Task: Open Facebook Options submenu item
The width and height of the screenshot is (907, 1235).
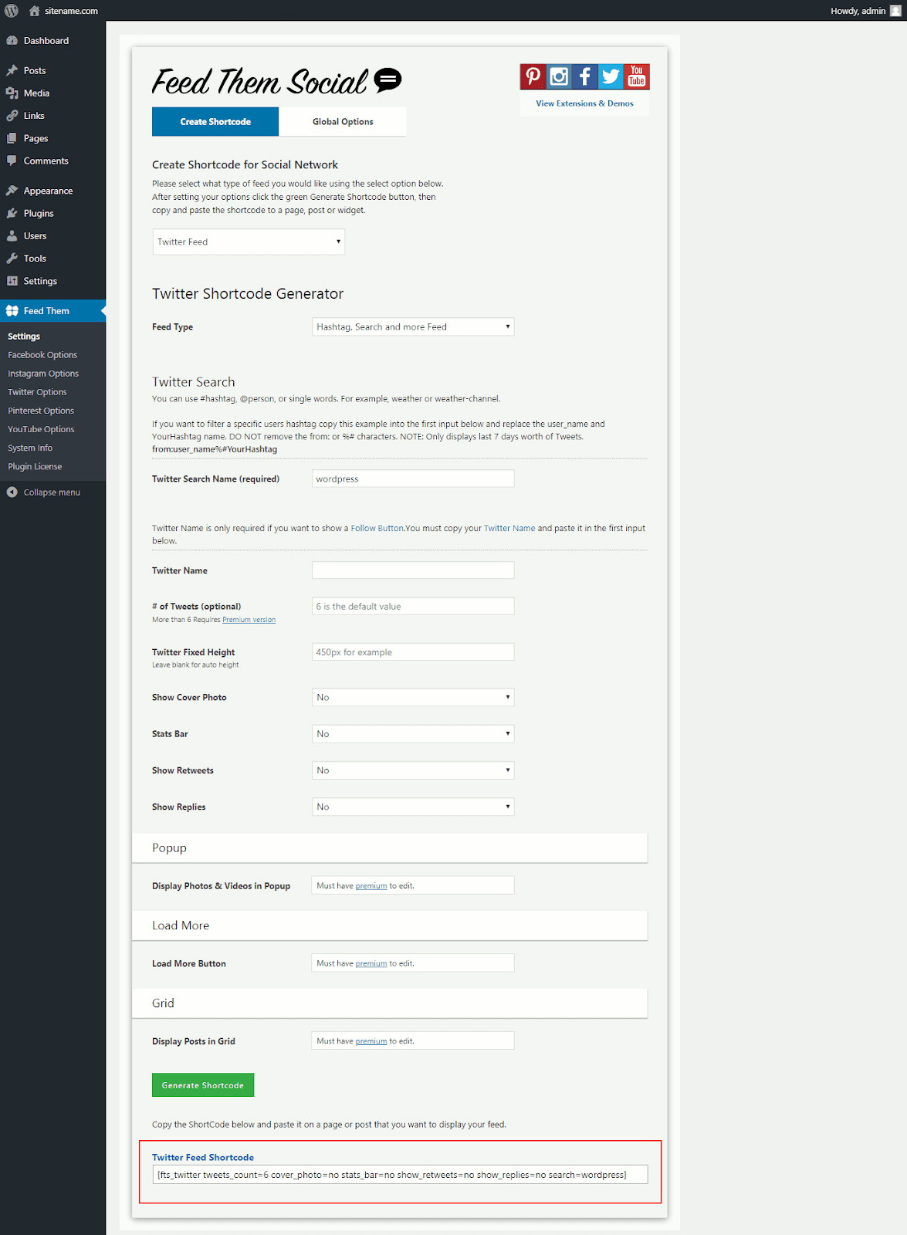Action: click(42, 355)
